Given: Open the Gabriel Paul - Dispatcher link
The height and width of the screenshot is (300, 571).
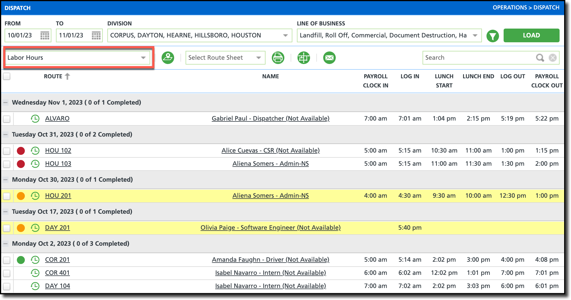Looking at the screenshot, I should 270,119.
